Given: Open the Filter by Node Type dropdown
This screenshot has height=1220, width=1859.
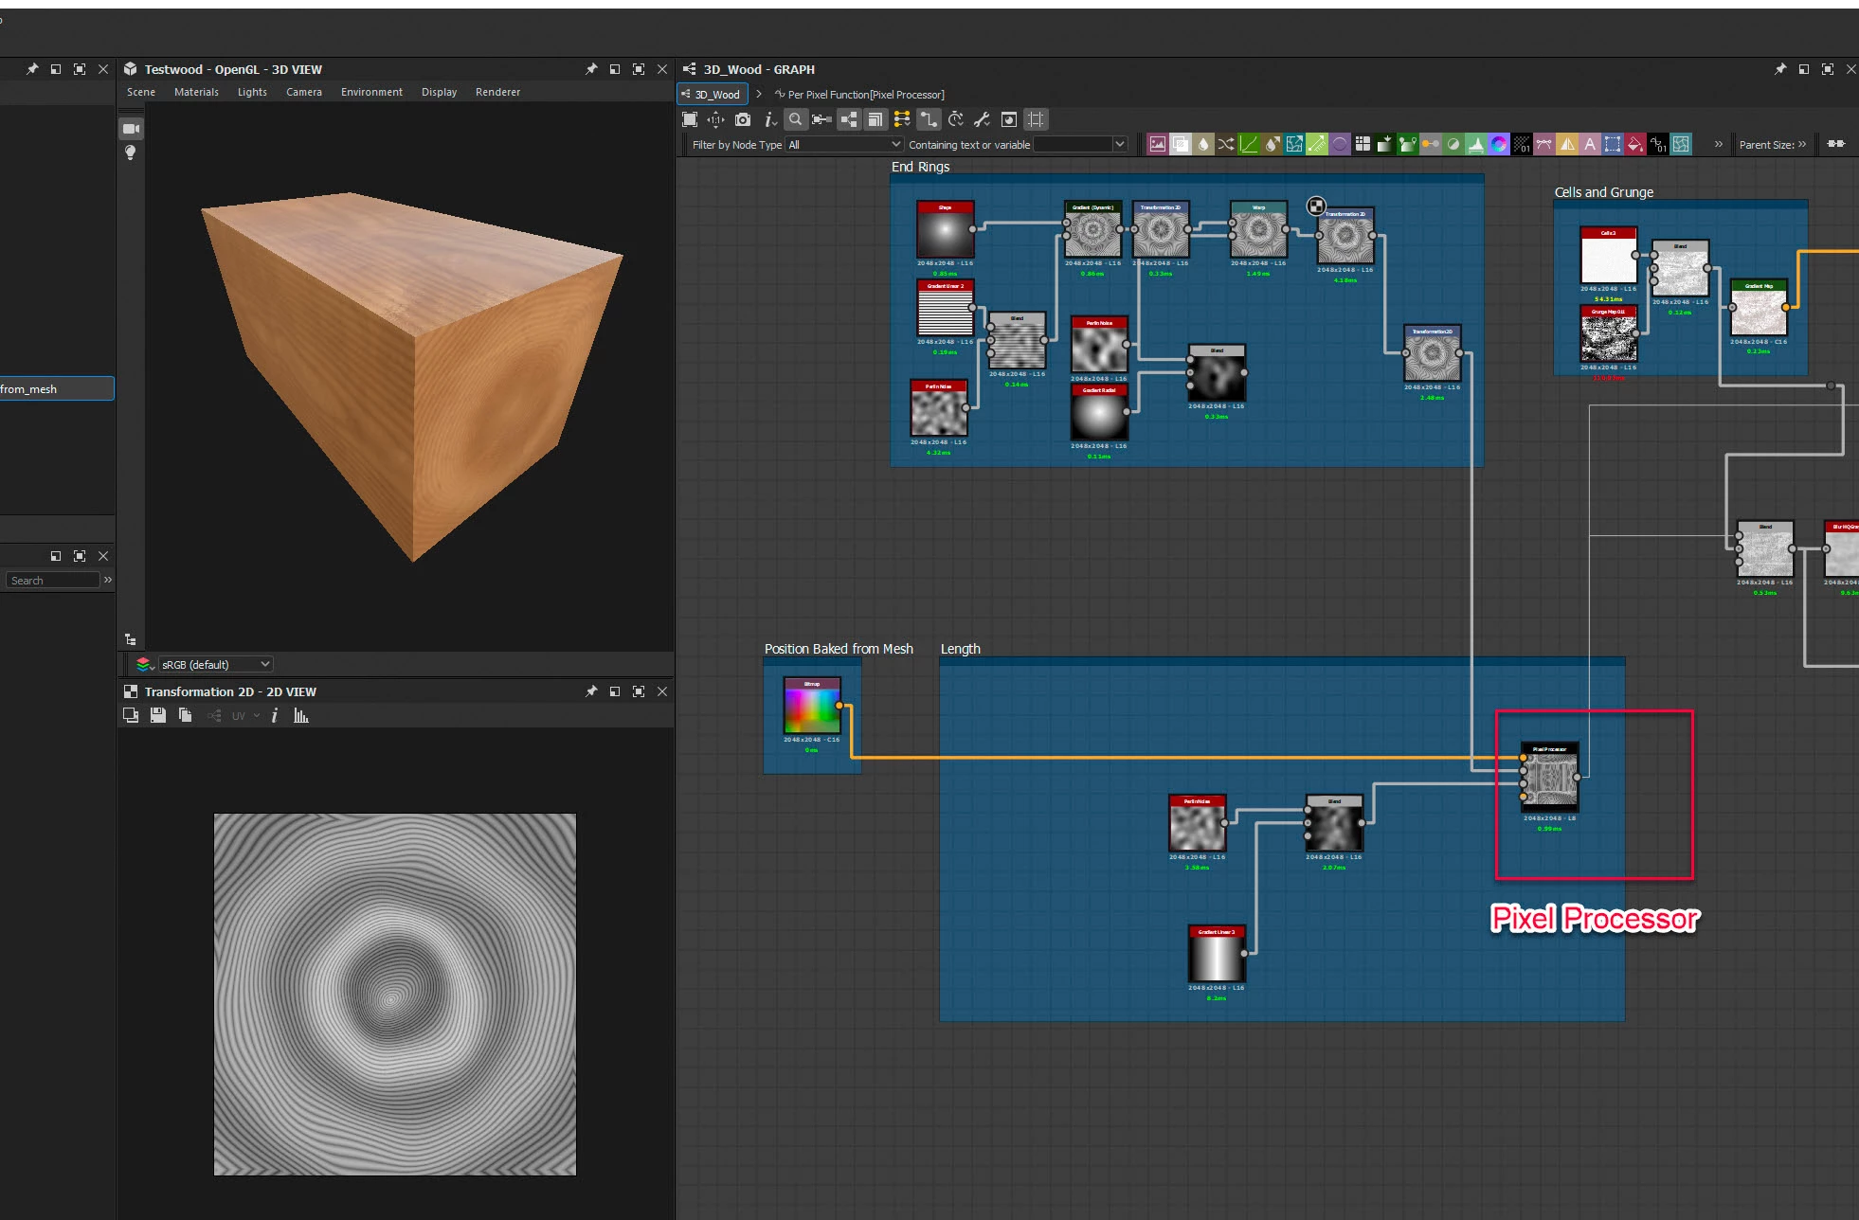Looking at the screenshot, I should tap(843, 145).
